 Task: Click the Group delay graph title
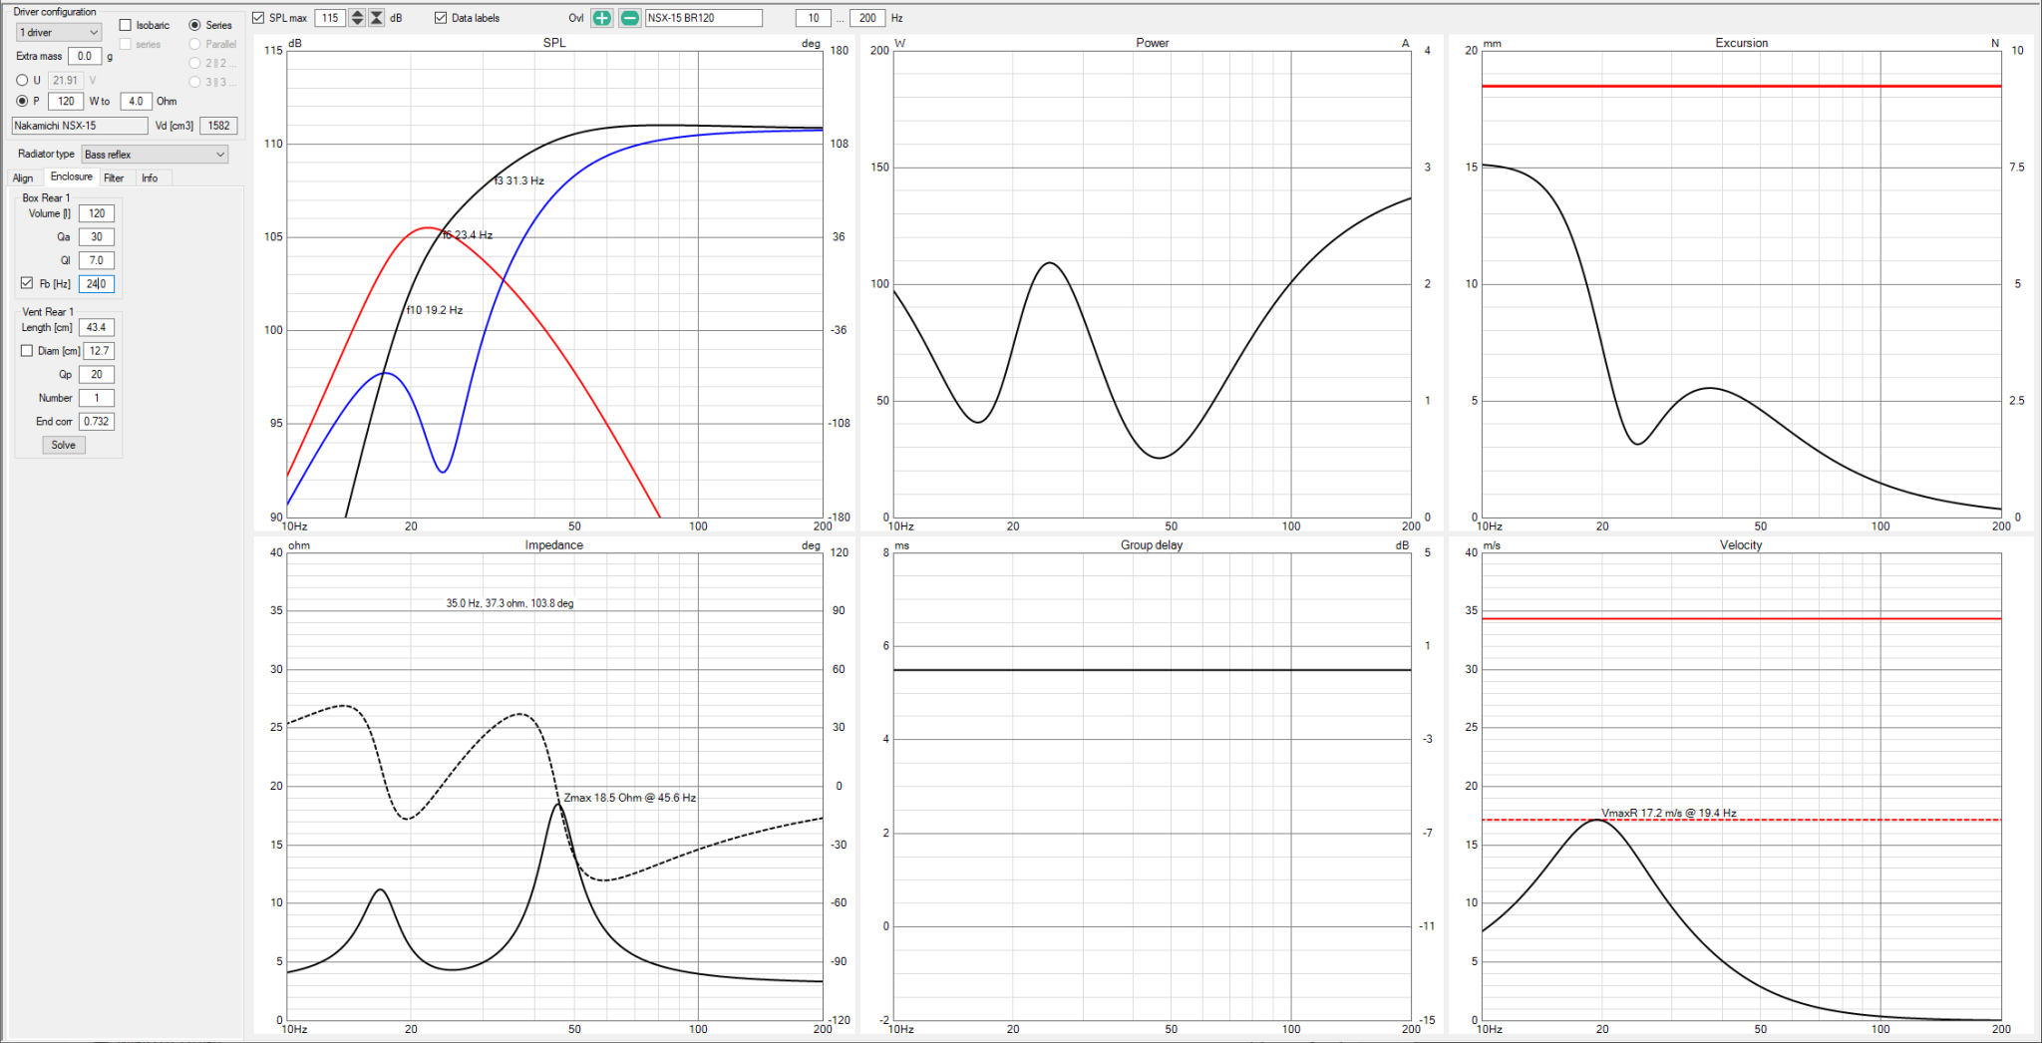coord(1152,545)
